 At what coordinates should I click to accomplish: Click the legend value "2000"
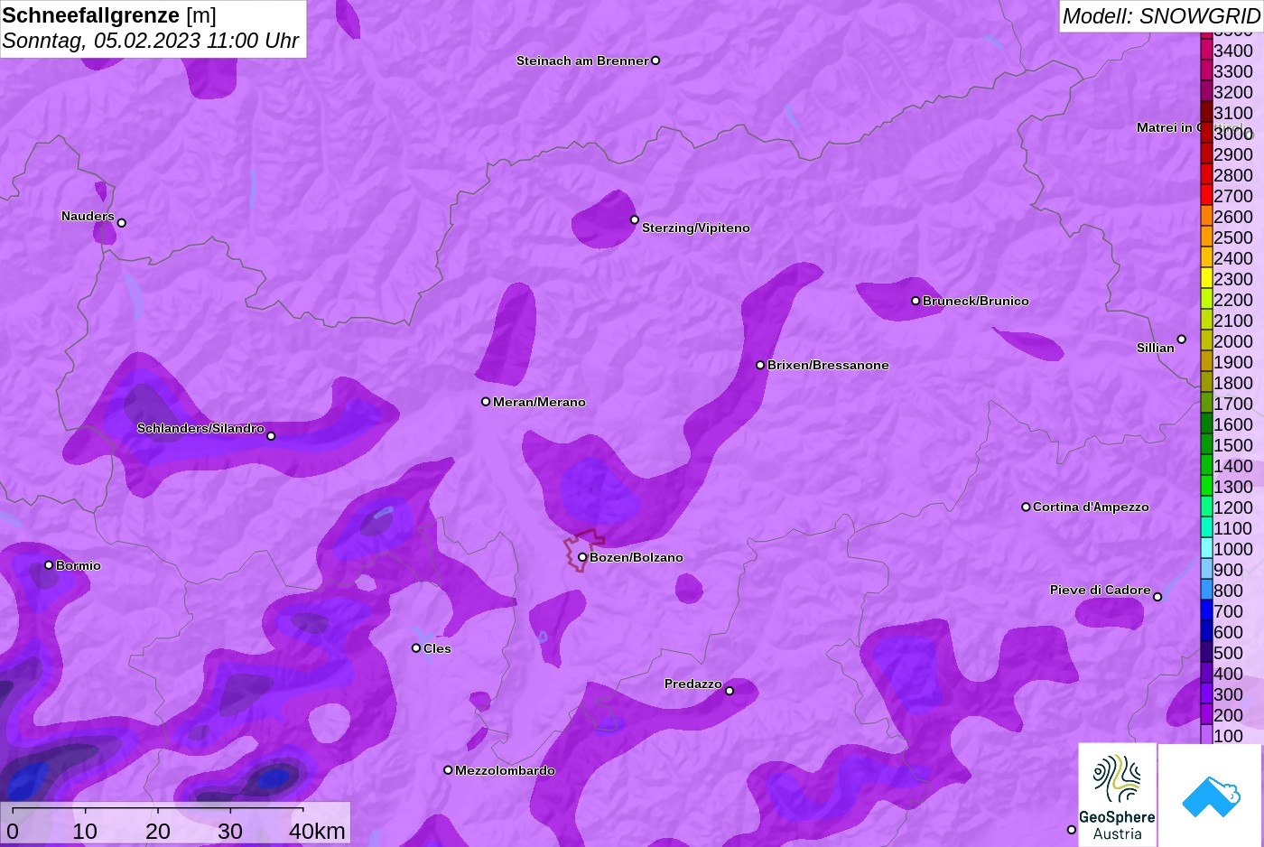(x=1233, y=341)
